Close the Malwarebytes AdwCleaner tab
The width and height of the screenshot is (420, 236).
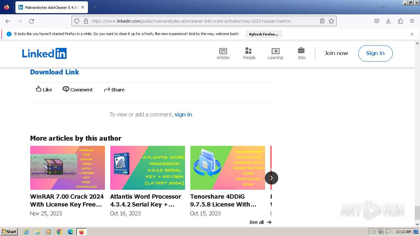pyautogui.click(x=82, y=7)
